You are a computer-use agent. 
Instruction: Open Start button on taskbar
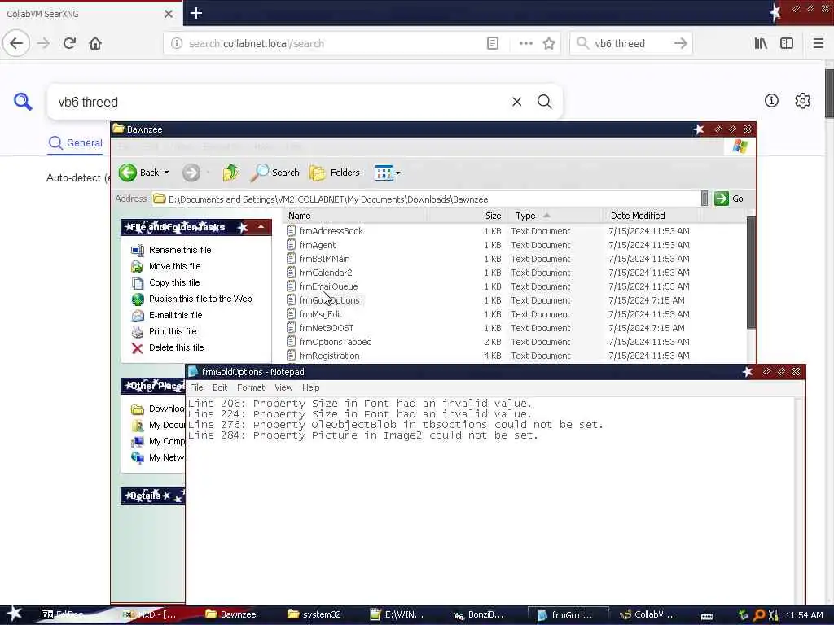[x=15, y=614]
